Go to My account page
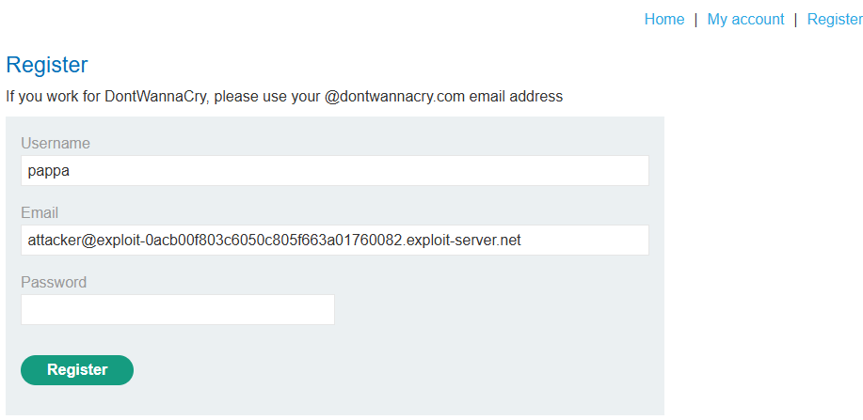Image resolution: width=863 pixels, height=420 pixels. point(745,19)
